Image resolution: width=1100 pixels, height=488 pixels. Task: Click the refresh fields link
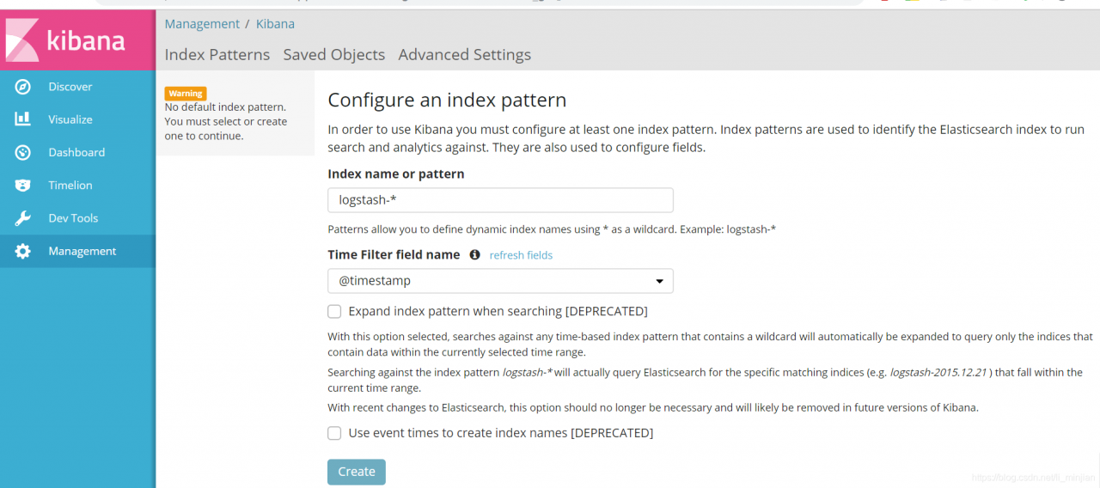(x=521, y=255)
